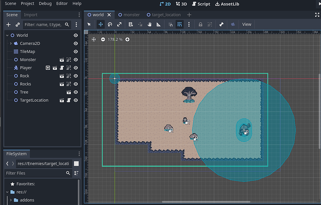
Task: Activate the Pan hand tool
Action: [x=150, y=24]
